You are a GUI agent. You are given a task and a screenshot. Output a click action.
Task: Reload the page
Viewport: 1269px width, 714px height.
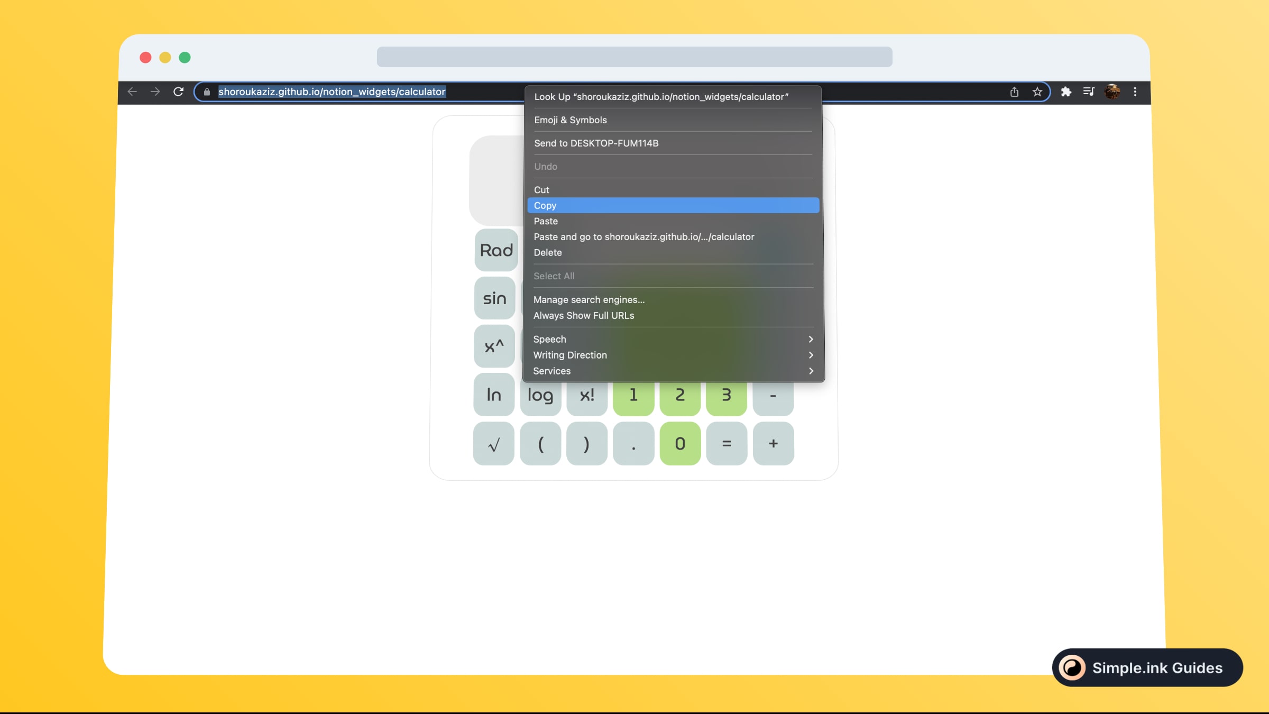pos(178,91)
